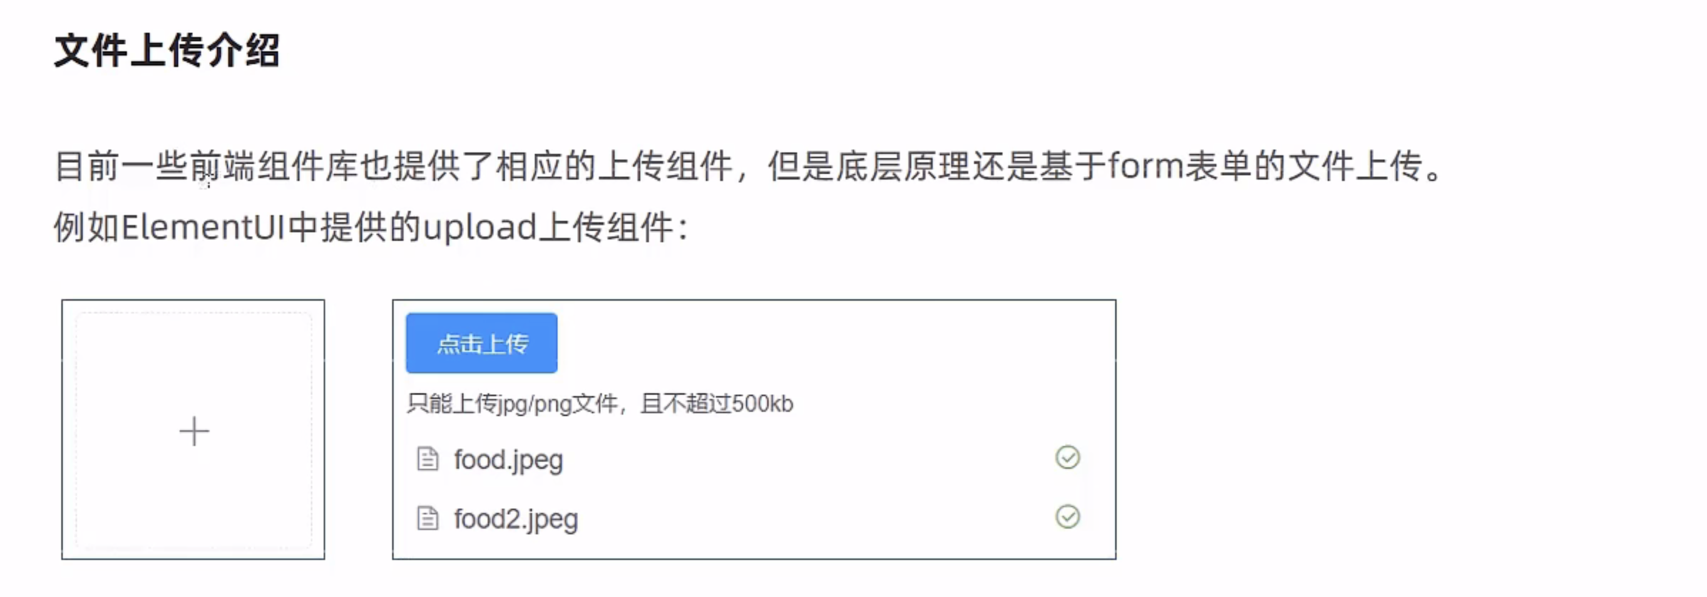The height and width of the screenshot is (597, 1707).
Task: Click the word "ElementUI" in the text
Action: [x=203, y=228]
